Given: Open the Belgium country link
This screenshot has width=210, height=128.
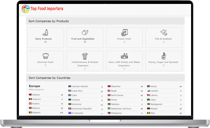Looking at the screenshot, I should pyautogui.click(x=36, y=113).
